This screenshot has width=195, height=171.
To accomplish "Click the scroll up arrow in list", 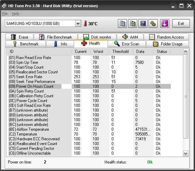I will click(x=185, y=52).
